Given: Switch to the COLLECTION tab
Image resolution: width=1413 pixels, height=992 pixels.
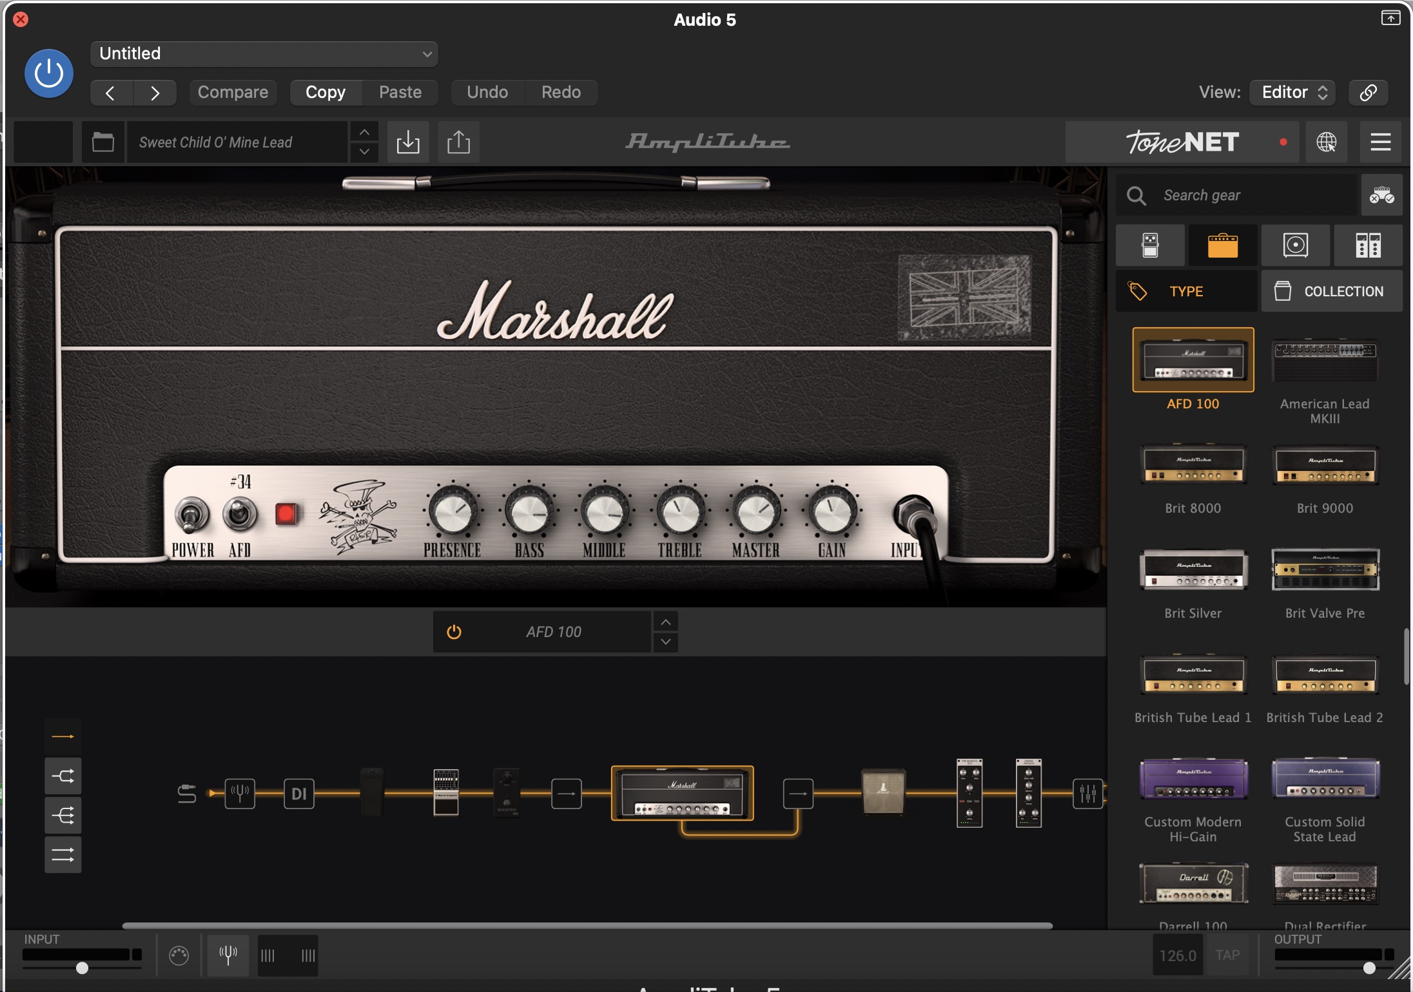Looking at the screenshot, I should (1331, 291).
